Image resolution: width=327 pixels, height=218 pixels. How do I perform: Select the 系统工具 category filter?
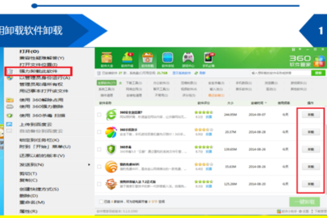(x=107, y=89)
